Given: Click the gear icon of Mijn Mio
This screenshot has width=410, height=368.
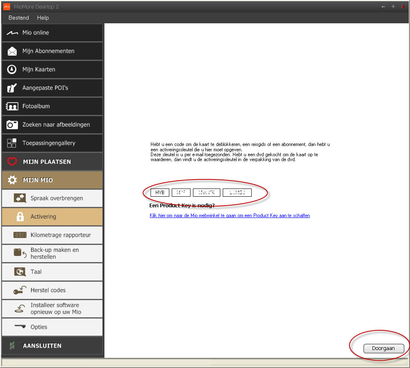Looking at the screenshot, I should pos(12,180).
